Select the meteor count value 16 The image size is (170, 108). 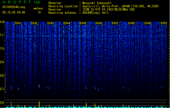coord(39,12)
